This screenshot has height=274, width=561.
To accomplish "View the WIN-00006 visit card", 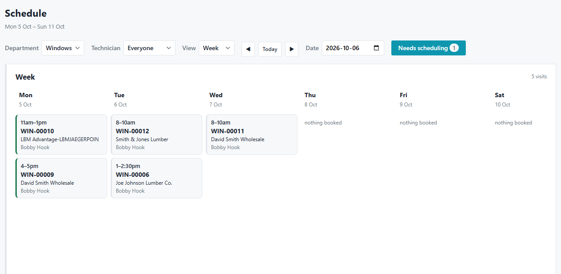I will click(156, 178).
